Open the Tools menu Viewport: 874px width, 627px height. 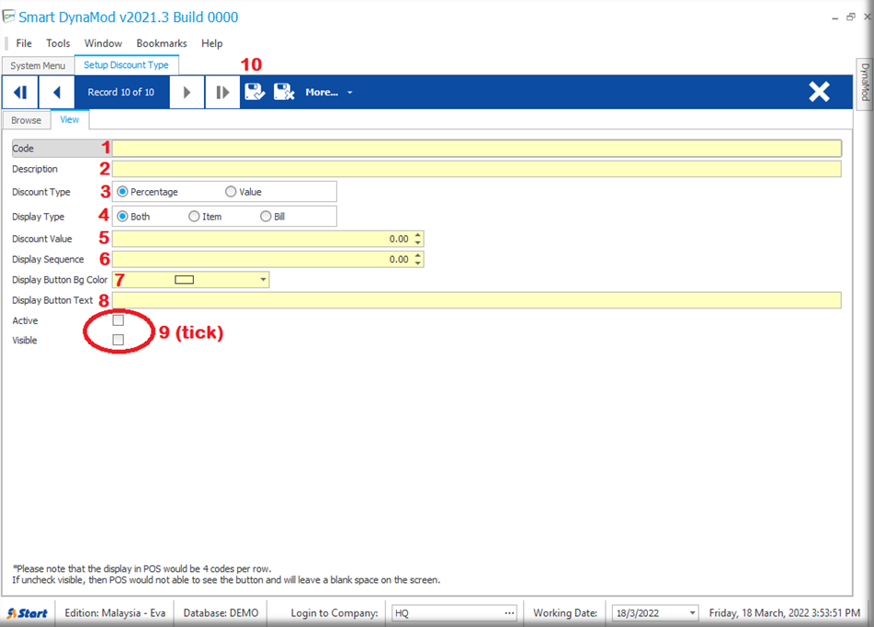point(58,43)
